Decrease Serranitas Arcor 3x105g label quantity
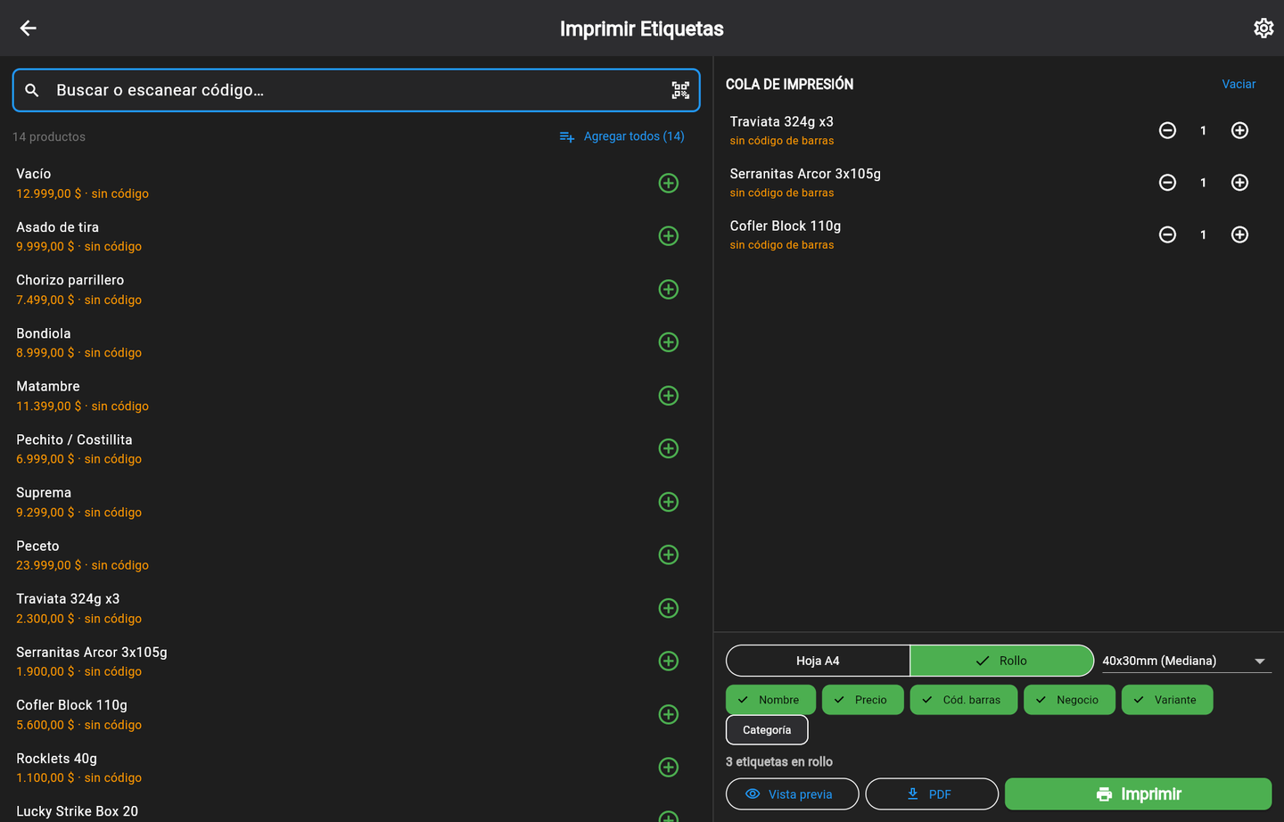Image resolution: width=1284 pixels, height=822 pixels. click(1167, 183)
